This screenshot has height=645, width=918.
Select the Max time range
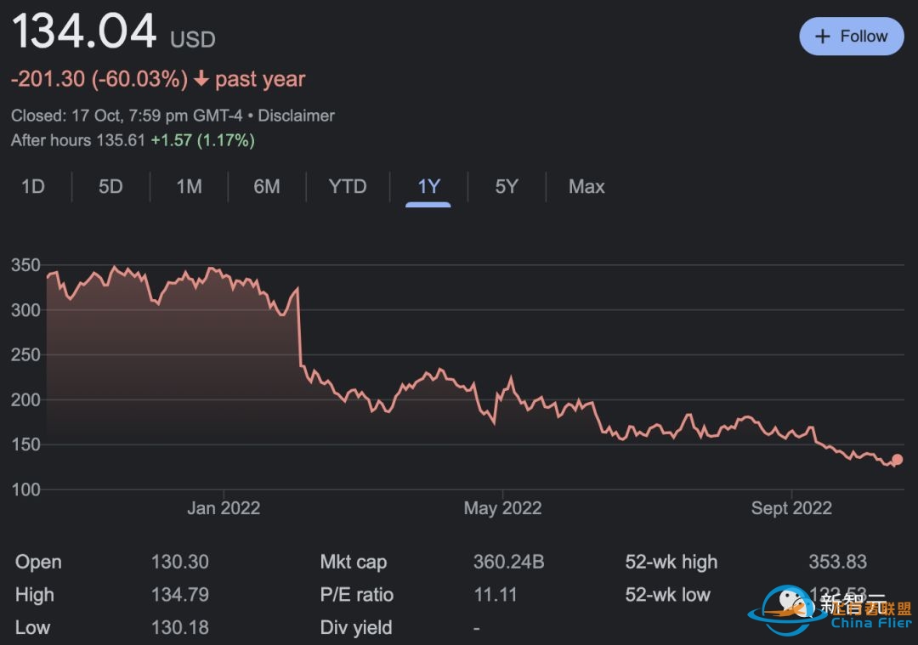(x=586, y=187)
